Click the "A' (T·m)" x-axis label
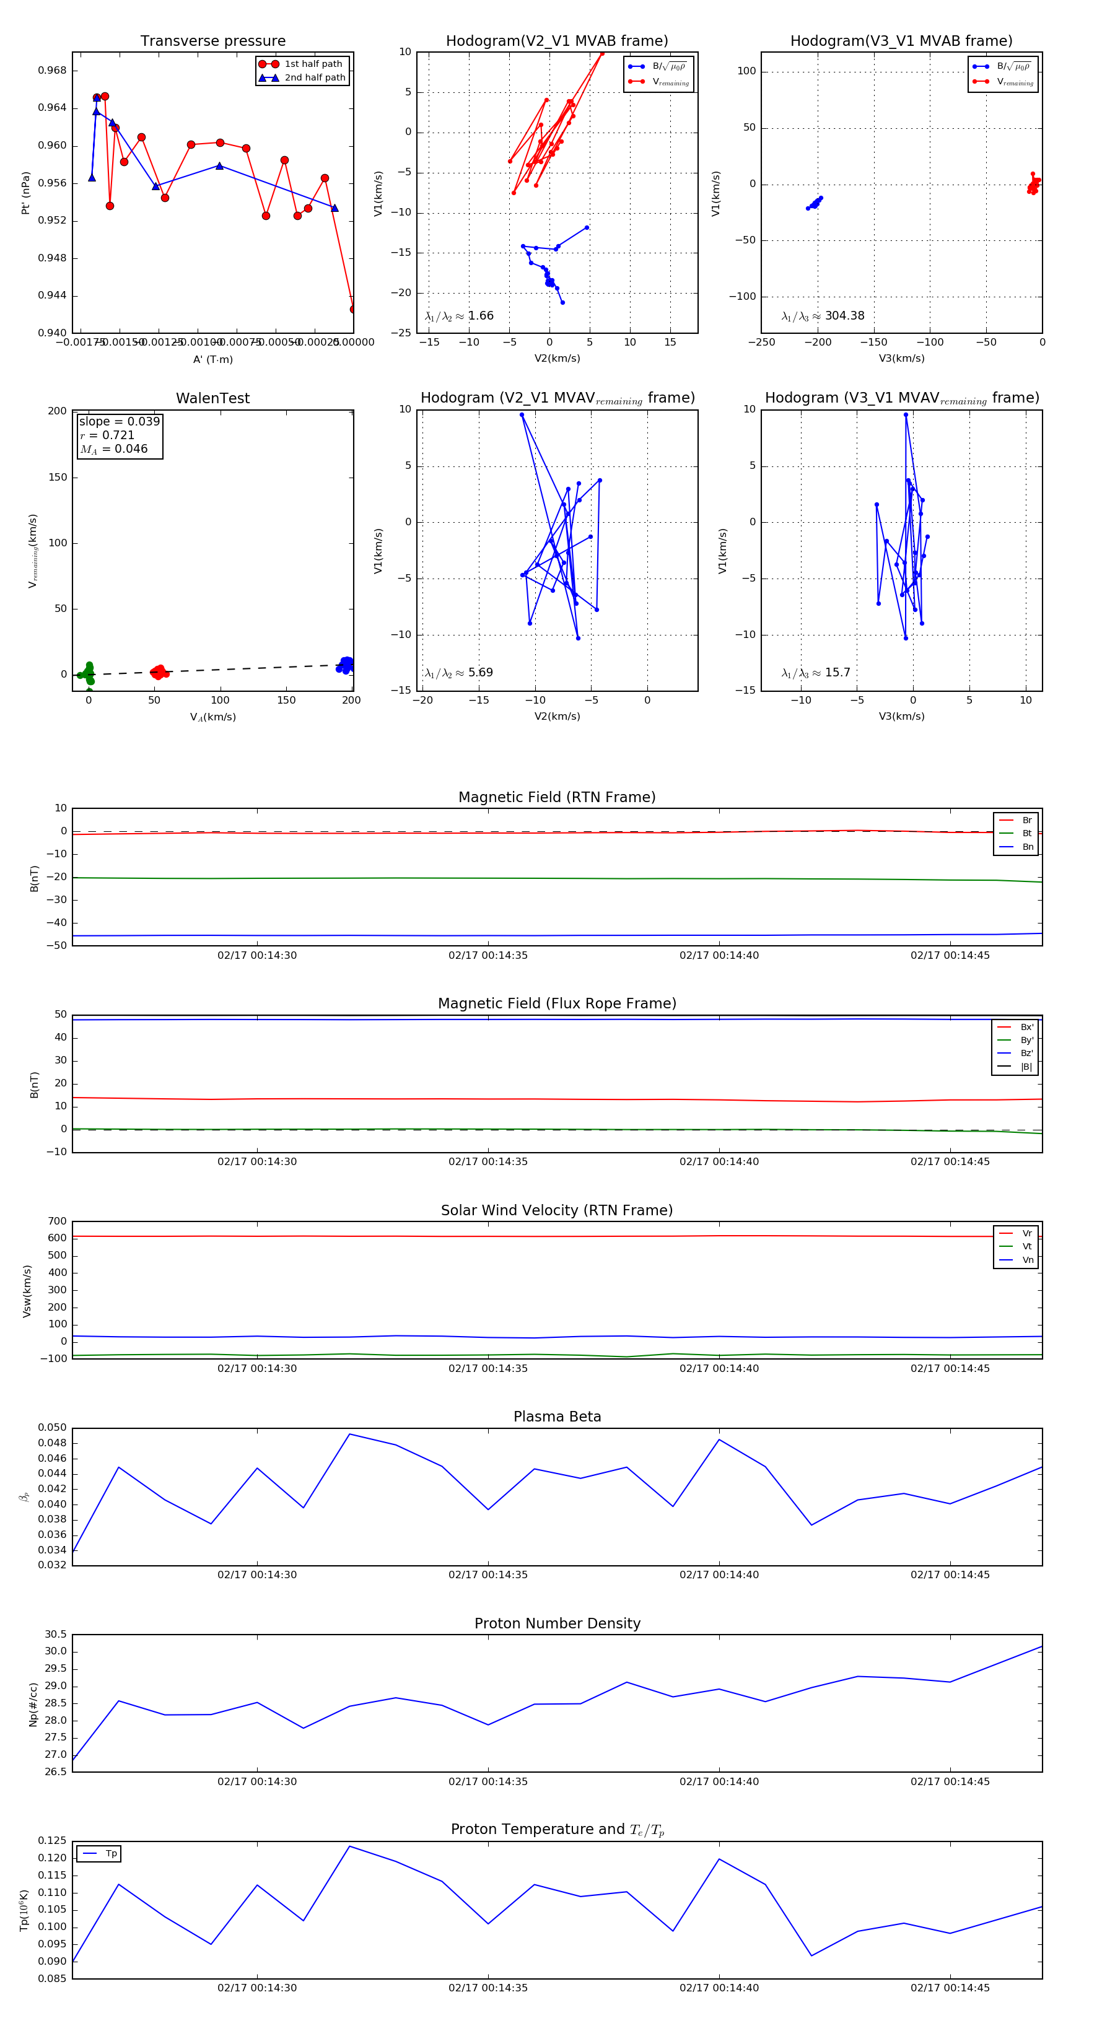The height and width of the screenshot is (2044, 1115). [212, 359]
